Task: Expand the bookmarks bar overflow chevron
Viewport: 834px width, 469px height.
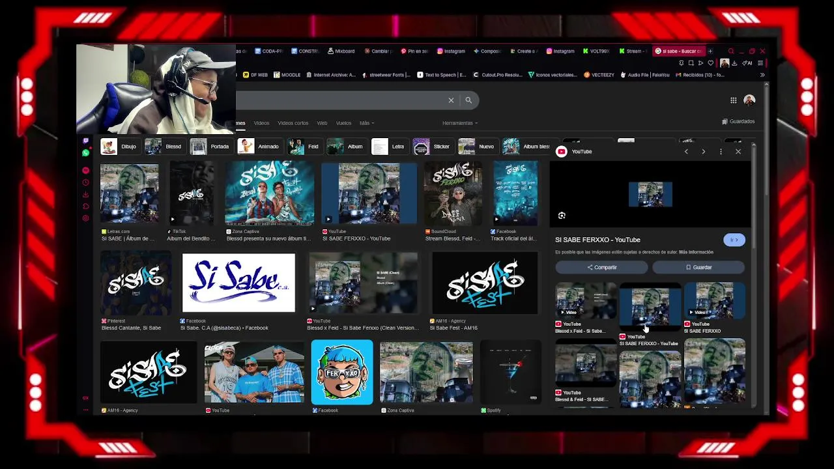Action: coord(762,75)
